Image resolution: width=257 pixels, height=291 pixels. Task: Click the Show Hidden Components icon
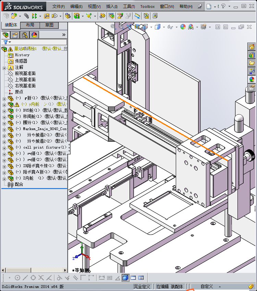tap(68, 16)
